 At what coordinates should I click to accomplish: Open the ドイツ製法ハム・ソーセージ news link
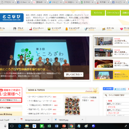(x=40, y=101)
